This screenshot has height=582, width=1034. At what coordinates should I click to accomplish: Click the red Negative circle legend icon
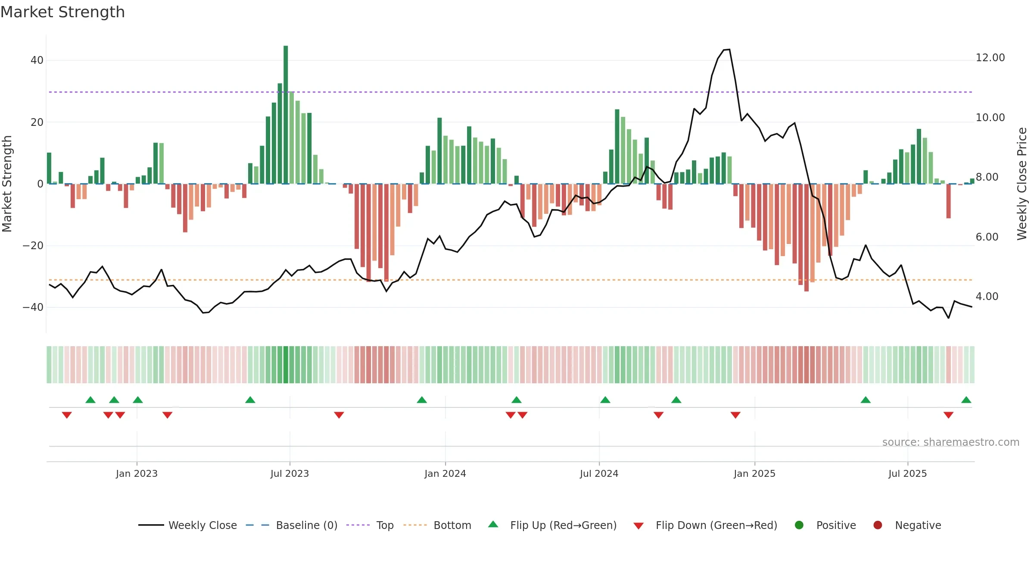[878, 525]
